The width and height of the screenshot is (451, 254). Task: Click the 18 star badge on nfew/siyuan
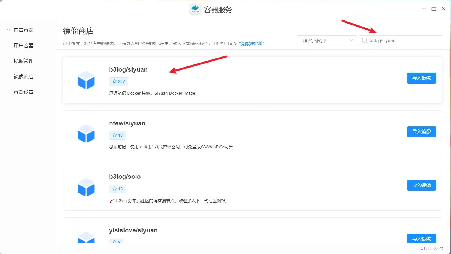point(117,135)
